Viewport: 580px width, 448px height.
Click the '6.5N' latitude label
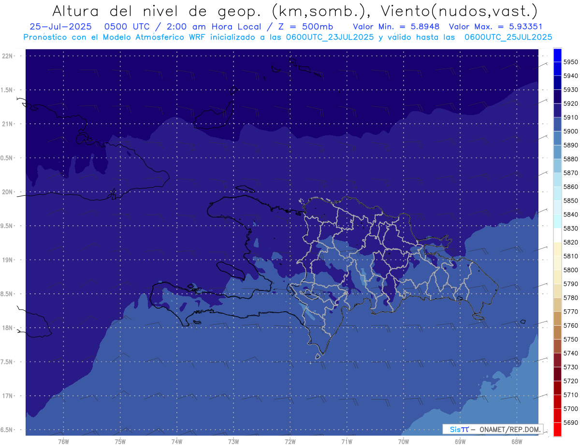(x=7, y=430)
